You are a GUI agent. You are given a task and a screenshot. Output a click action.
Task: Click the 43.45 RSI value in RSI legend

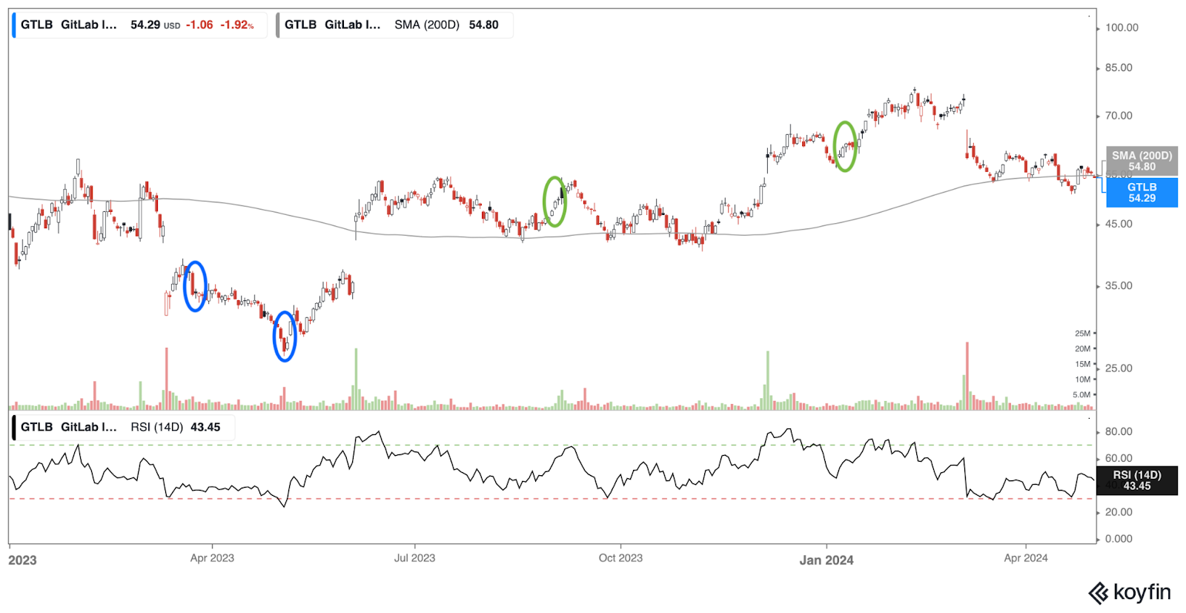pos(205,427)
